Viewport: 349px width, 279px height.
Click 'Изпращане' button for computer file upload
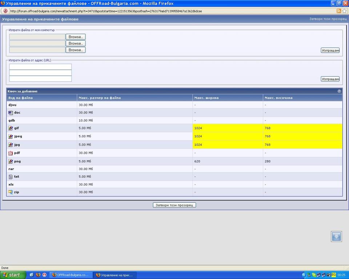click(x=330, y=50)
